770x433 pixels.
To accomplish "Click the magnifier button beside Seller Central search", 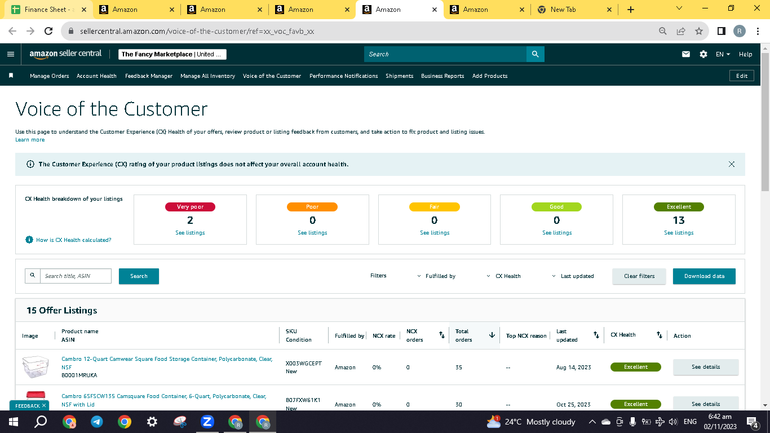I will coord(536,54).
